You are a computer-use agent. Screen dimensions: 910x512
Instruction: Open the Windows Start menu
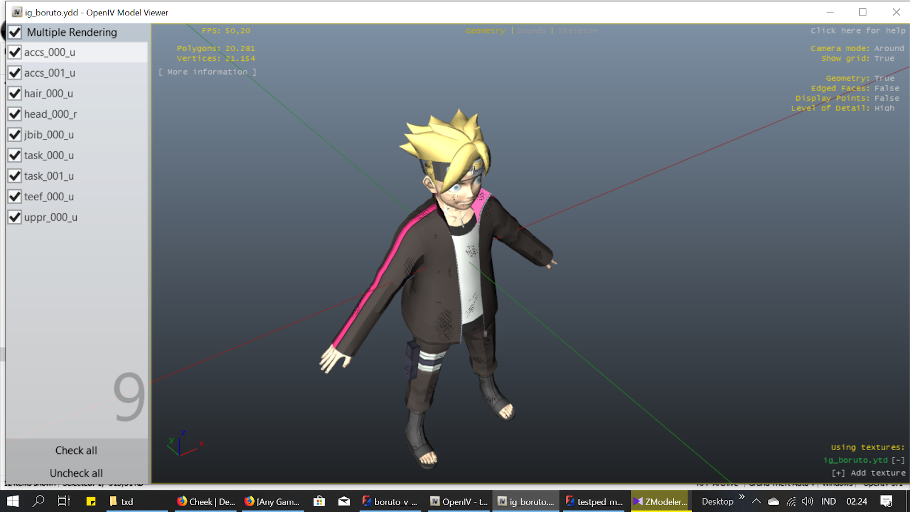pyautogui.click(x=13, y=501)
